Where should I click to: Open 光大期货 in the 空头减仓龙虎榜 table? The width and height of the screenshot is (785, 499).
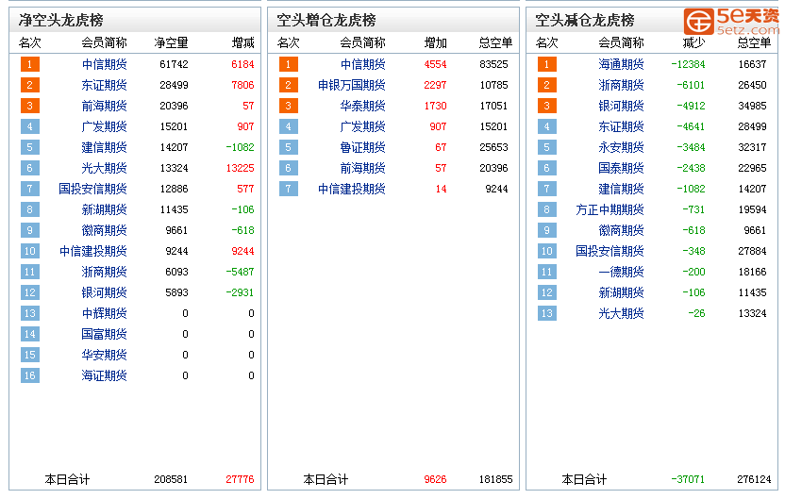pos(621,314)
